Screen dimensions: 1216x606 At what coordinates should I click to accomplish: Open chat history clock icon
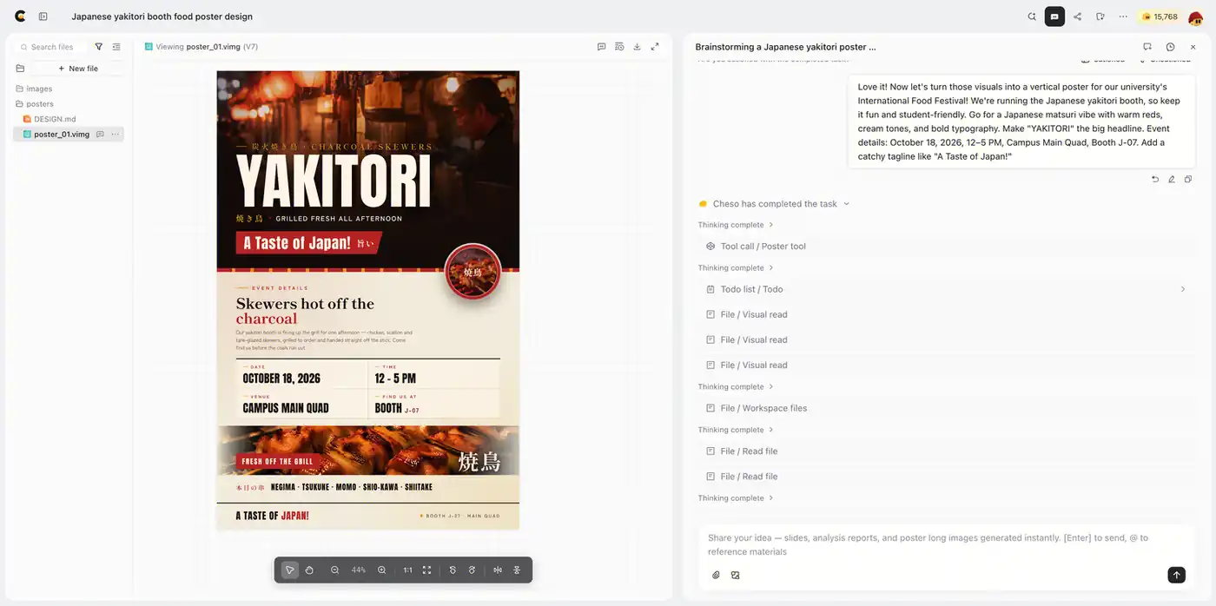[x=1170, y=47]
